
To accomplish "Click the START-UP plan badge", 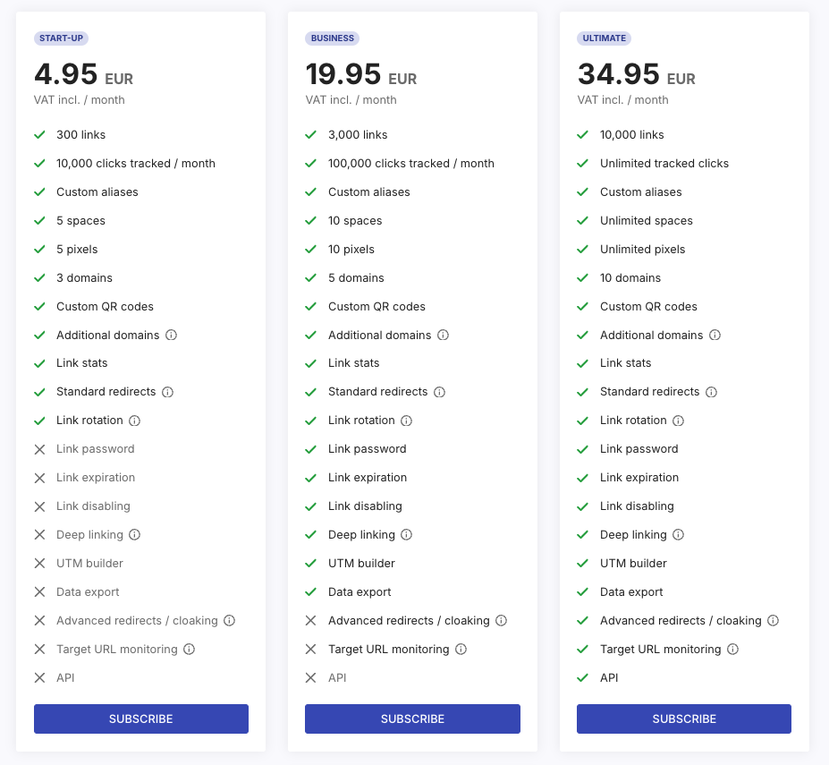I will pos(62,38).
